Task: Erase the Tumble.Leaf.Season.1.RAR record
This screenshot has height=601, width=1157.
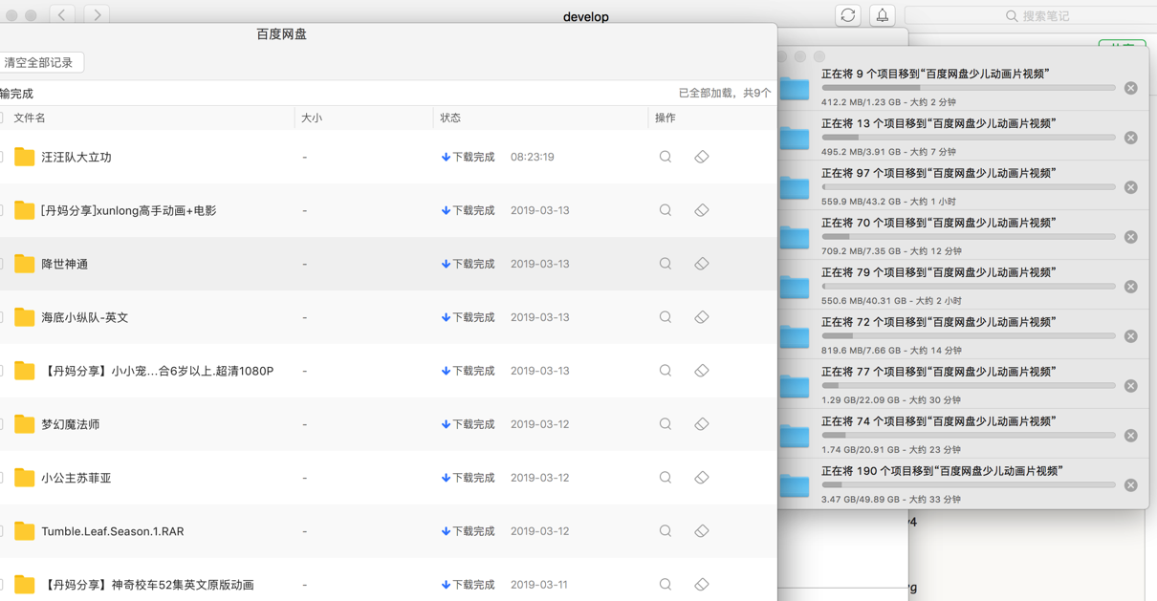Action: [x=702, y=531]
